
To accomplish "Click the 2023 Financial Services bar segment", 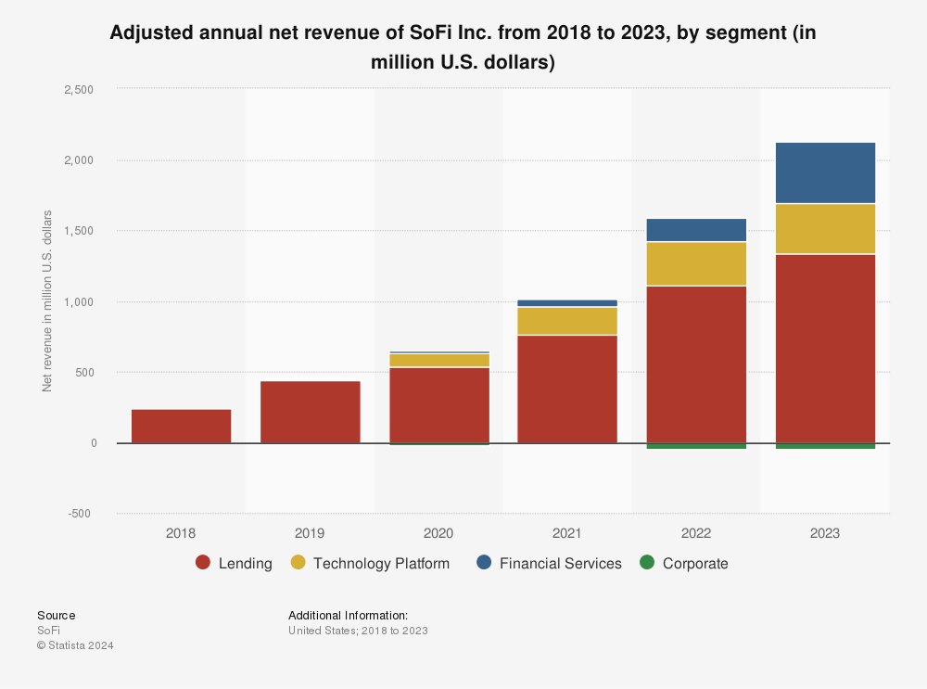I will tap(825, 172).
